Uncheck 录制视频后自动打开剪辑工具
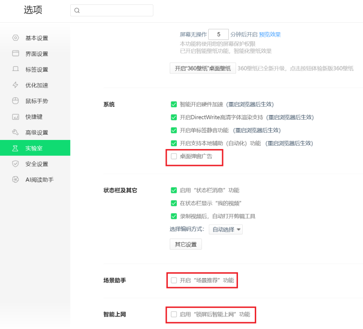363x329 pixels. (x=174, y=216)
